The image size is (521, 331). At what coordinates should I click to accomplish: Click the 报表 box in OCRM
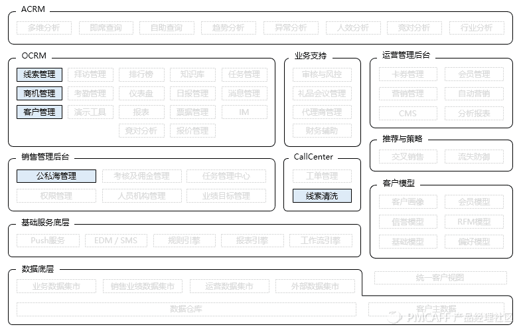pyautogui.click(x=141, y=112)
